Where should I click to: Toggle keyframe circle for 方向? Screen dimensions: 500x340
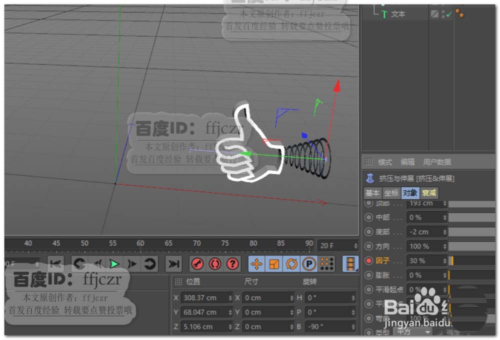pos(368,246)
